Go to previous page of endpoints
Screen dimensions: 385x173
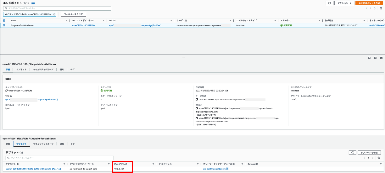tap(366, 8)
